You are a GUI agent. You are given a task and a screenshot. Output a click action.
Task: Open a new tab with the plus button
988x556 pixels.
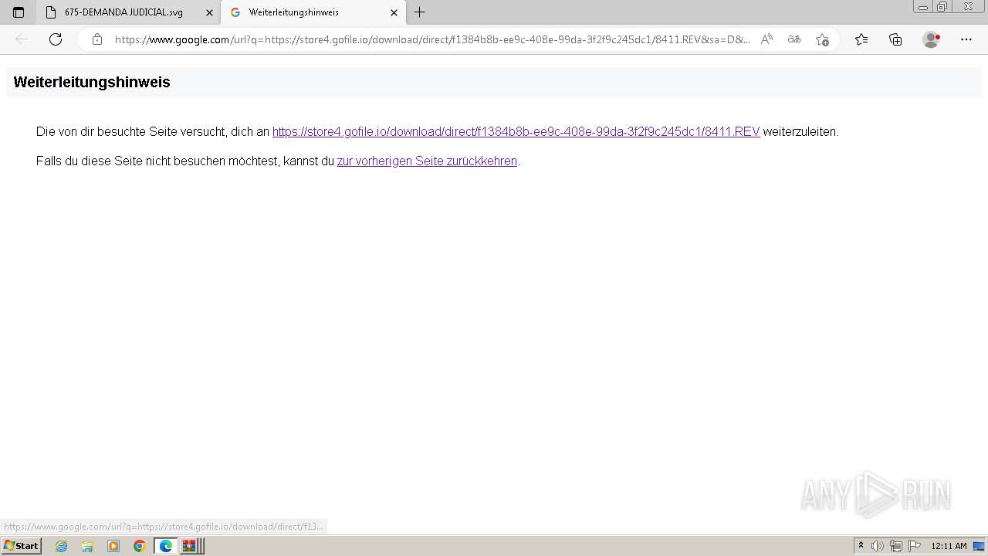pos(419,12)
